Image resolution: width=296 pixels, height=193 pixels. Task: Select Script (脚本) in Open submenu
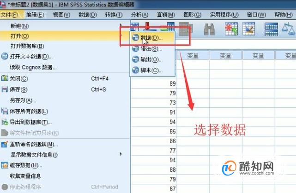point(152,70)
